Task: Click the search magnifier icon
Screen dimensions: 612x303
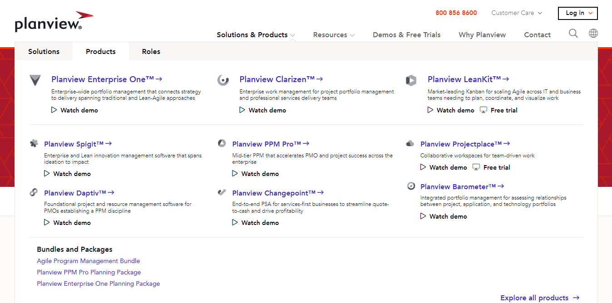Action: tap(573, 34)
